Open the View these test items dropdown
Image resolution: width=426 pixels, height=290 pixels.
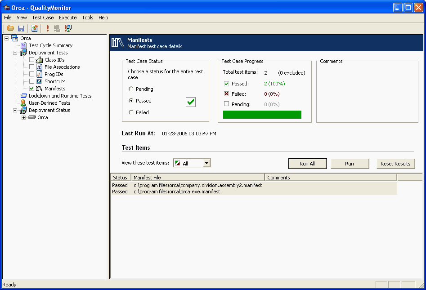coord(206,164)
